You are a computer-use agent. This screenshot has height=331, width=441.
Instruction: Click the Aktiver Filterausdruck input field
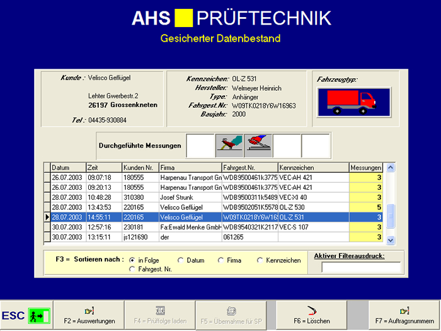(x=360, y=267)
